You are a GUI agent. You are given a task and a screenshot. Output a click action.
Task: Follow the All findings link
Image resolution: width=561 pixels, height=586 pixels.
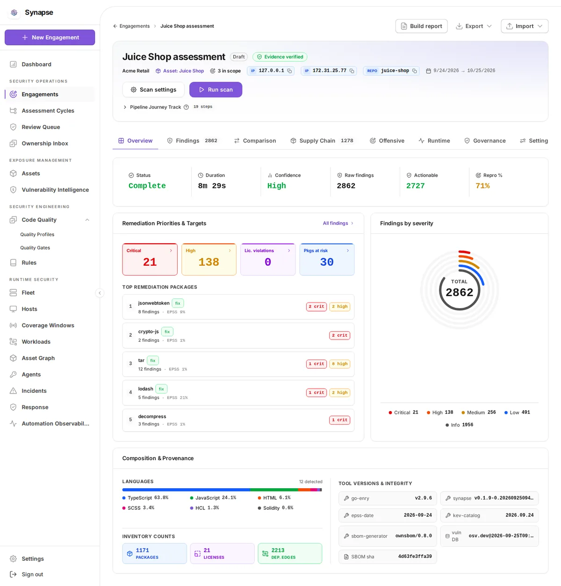[x=338, y=224]
